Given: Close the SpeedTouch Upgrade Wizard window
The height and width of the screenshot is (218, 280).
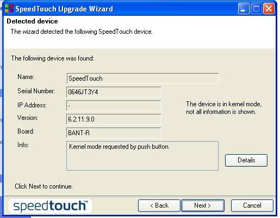Looking at the screenshot, I should tap(269, 9).
